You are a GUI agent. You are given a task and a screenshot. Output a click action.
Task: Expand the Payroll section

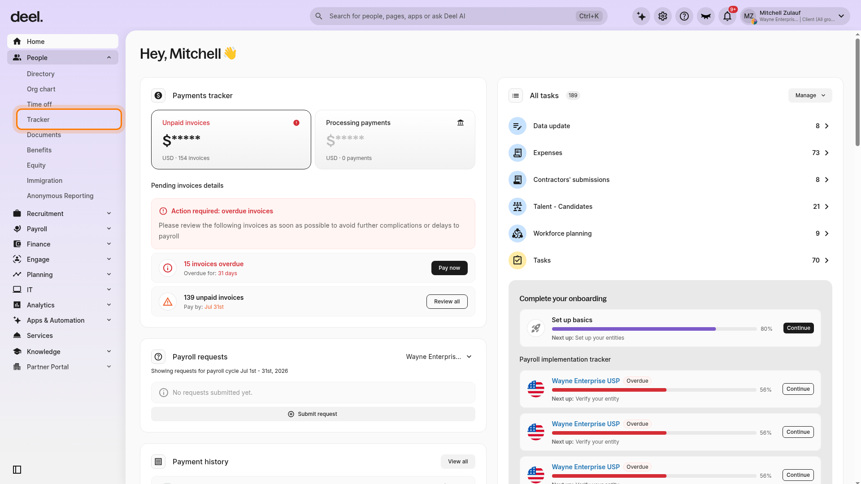63,229
